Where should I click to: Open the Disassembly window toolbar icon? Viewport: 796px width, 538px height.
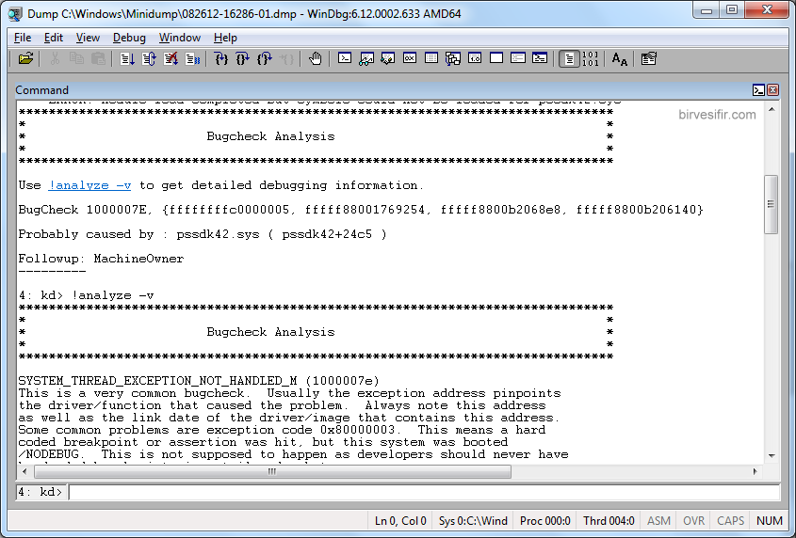pyautogui.click(x=475, y=59)
